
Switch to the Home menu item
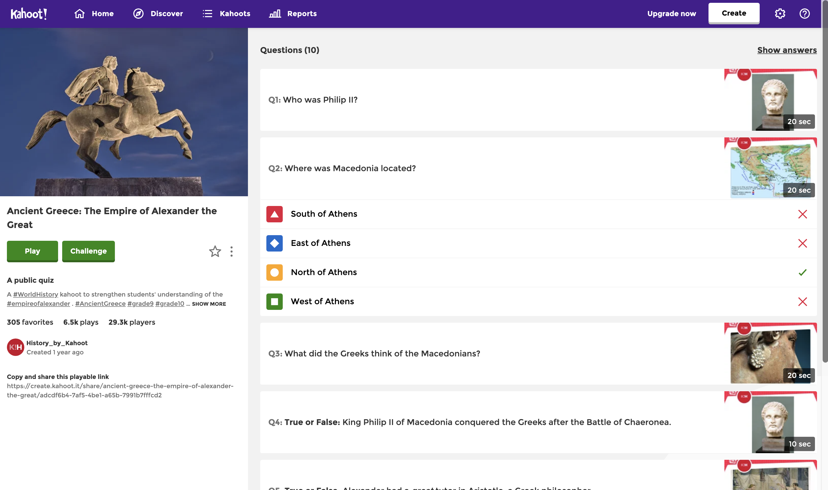(102, 14)
